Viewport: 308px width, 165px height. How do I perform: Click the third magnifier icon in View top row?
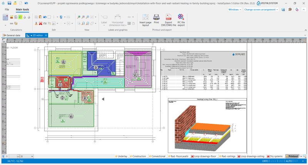point(88,17)
